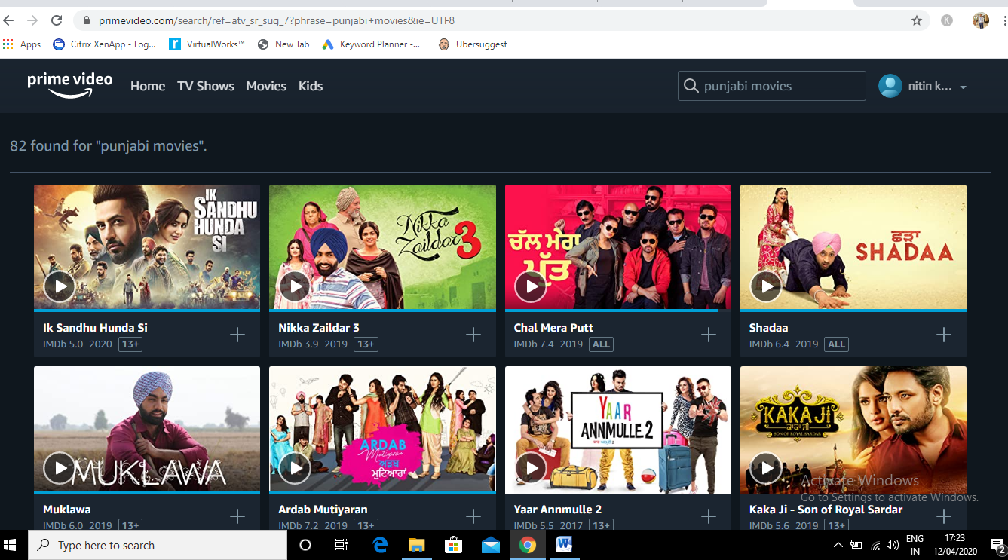Add Shadaa to watchlist
Image resolution: width=1008 pixels, height=560 pixels.
click(x=944, y=335)
